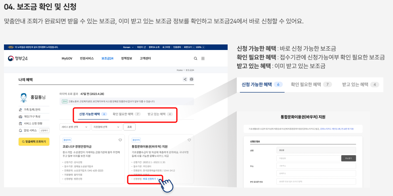The image size is (393, 196).
Task: Click the 신청하기 button next to 알림 서비스
Action: coord(44,131)
